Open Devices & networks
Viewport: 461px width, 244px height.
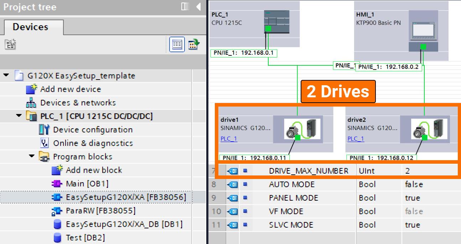(x=78, y=103)
